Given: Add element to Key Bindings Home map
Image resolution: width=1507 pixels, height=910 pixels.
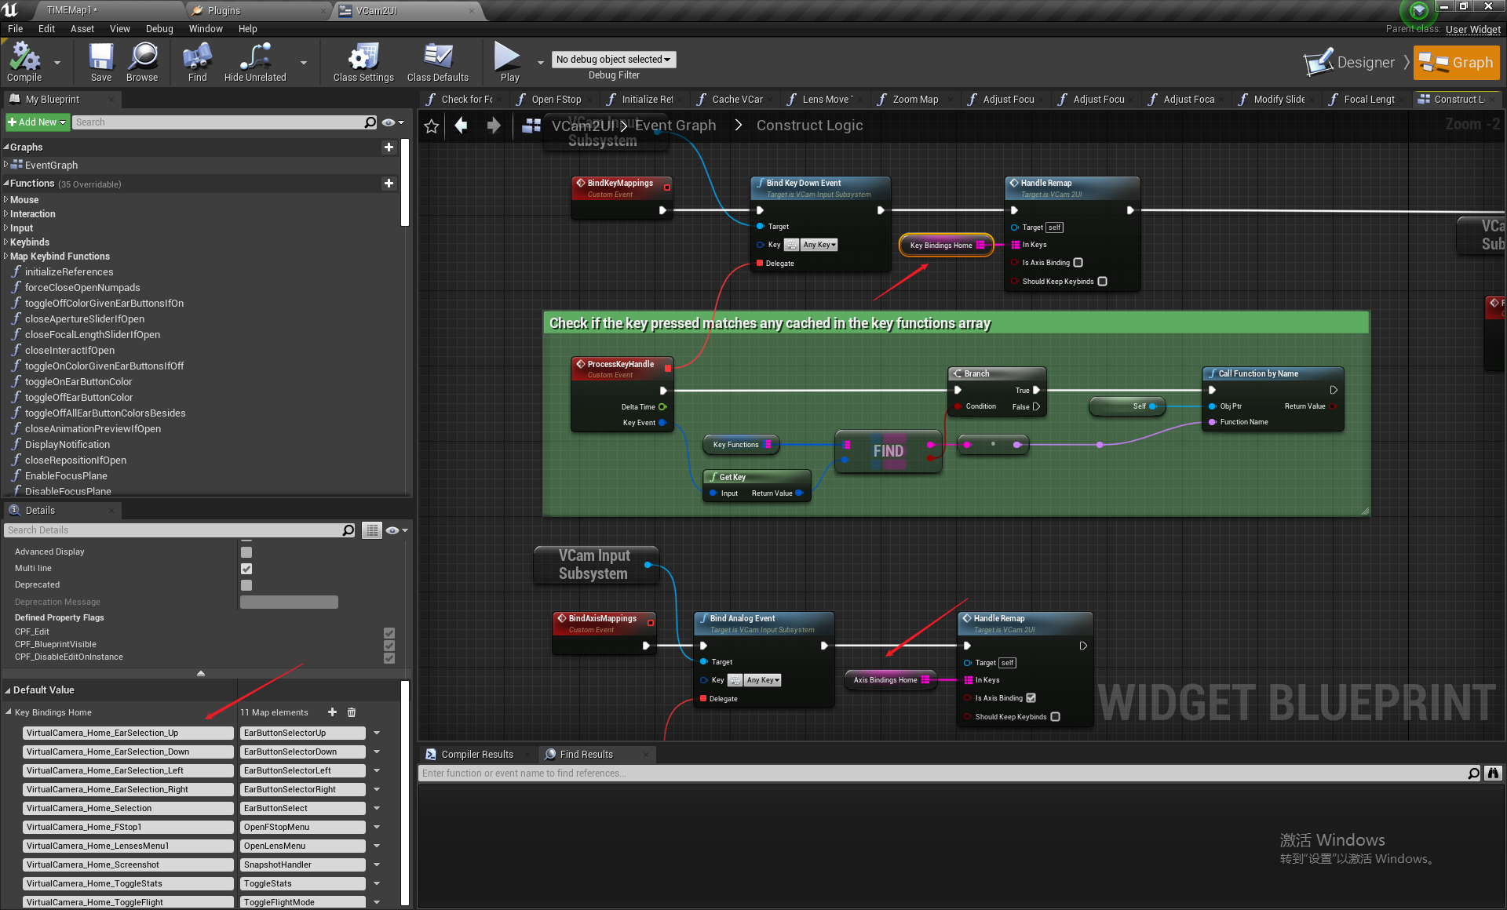Looking at the screenshot, I should click(x=332, y=712).
